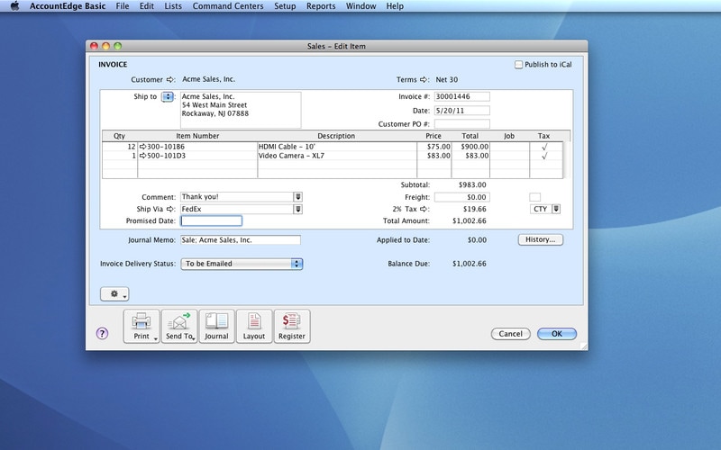Click the quantity 12 cell
The width and height of the screenshot is (721, 450).
pos(120,147)
